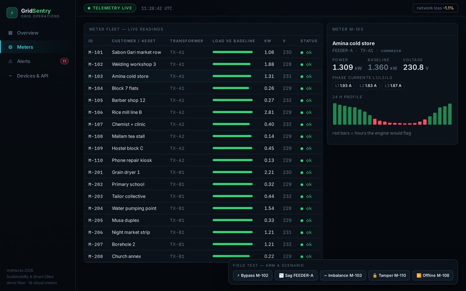Click the TRANSFORMER column header
The image size is (466, 291).
click(x=187, y=41)
